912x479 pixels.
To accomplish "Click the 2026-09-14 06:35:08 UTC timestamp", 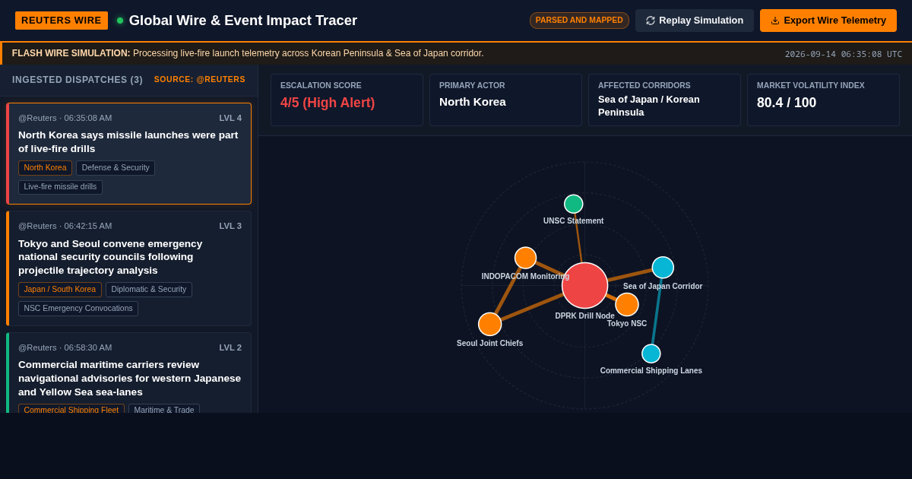I will (x=844, y=54).
